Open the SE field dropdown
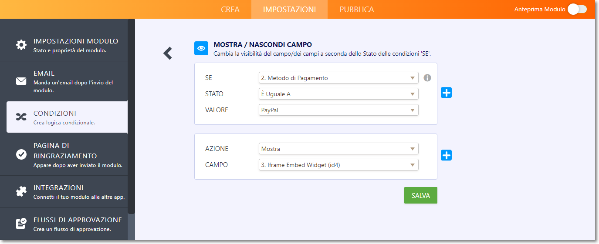This screenshot has height=244, width=599. click(x=338, y=78)
